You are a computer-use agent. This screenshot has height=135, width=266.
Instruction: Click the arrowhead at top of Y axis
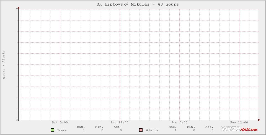point(19,8)
